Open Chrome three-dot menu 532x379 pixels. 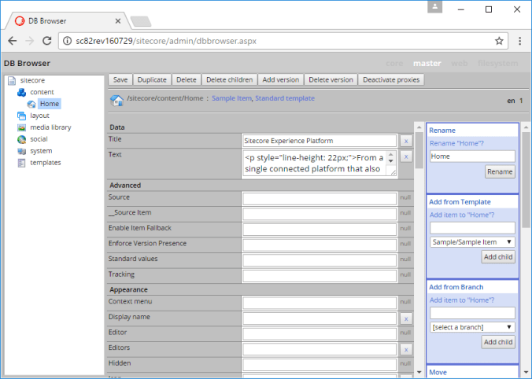(x=519, y=41)
